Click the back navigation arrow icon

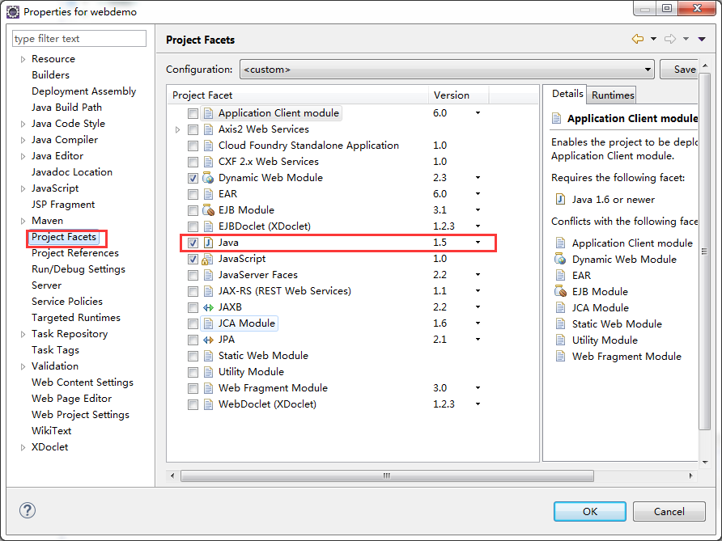(638, 39)
